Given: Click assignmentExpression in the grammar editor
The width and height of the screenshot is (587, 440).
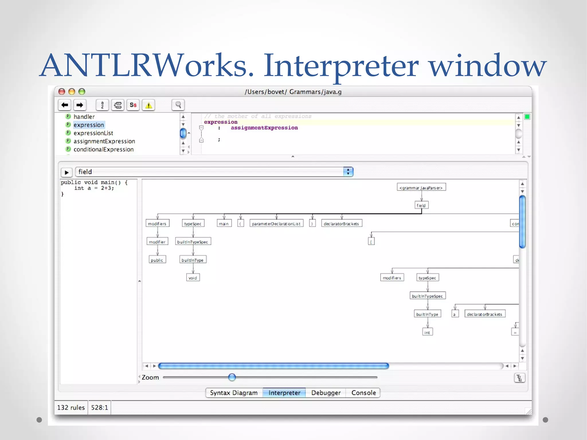Looking at the screenshot, I should click(264, 128).
